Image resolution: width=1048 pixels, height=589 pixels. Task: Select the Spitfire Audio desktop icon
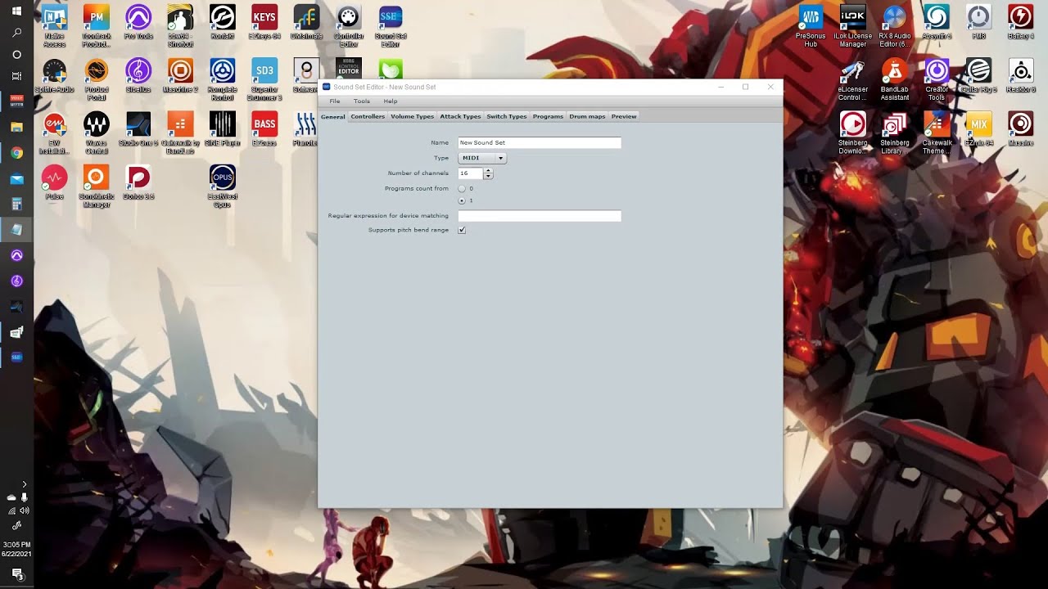point(54,75)
